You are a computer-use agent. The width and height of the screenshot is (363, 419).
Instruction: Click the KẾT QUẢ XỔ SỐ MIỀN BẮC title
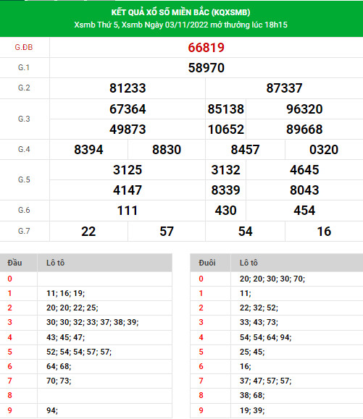coord(181,12)
